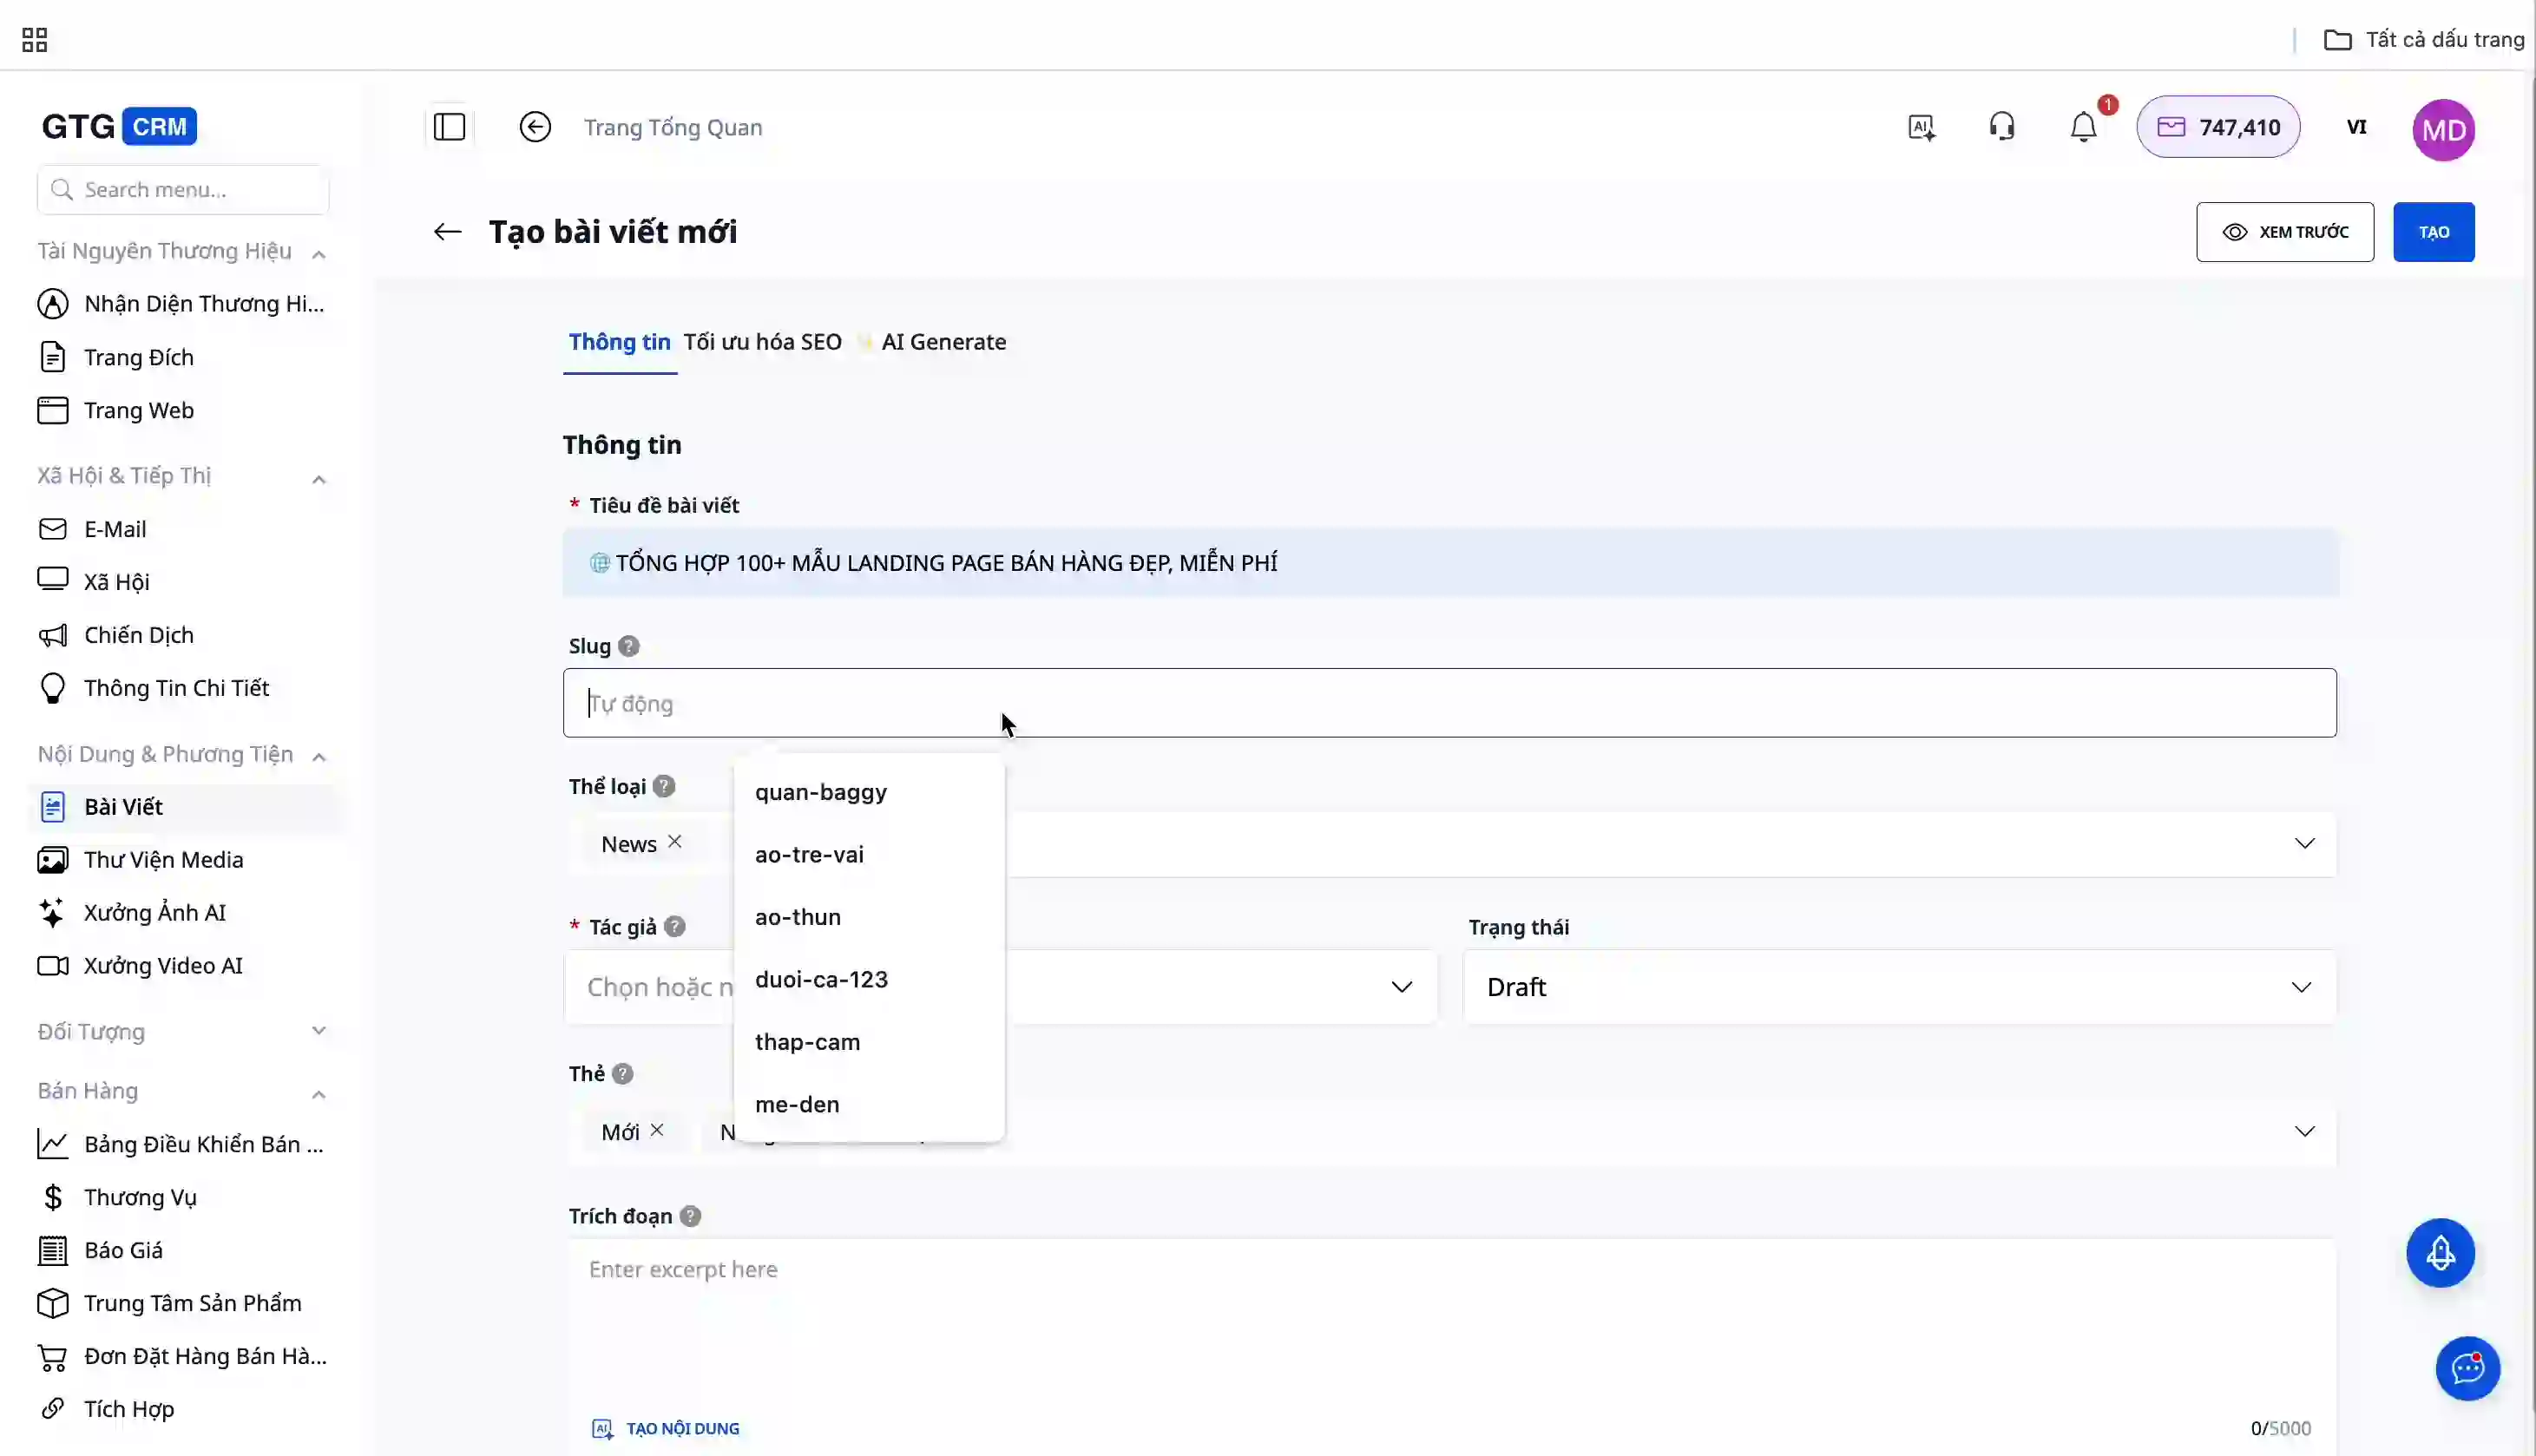Expand the Tác giả author dropdown
Image resolution: width=2536 pixels, height=1456 pixels.
click(x=1401, y=987)
